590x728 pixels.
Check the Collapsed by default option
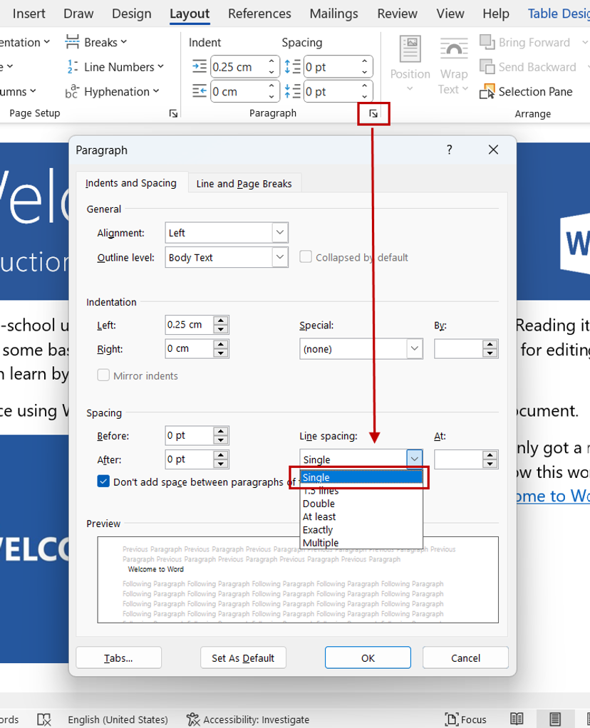306,257
